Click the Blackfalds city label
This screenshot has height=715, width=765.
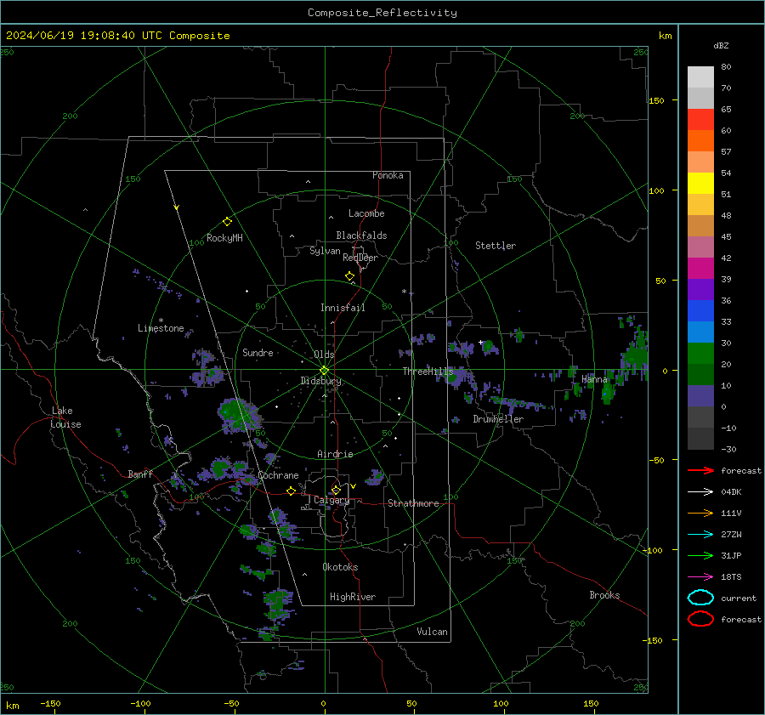click(361, 235)
